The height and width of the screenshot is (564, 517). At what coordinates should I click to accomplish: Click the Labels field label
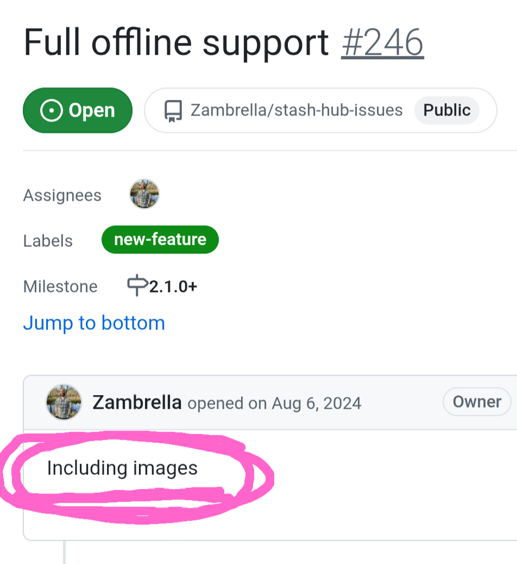pos(48,240)
